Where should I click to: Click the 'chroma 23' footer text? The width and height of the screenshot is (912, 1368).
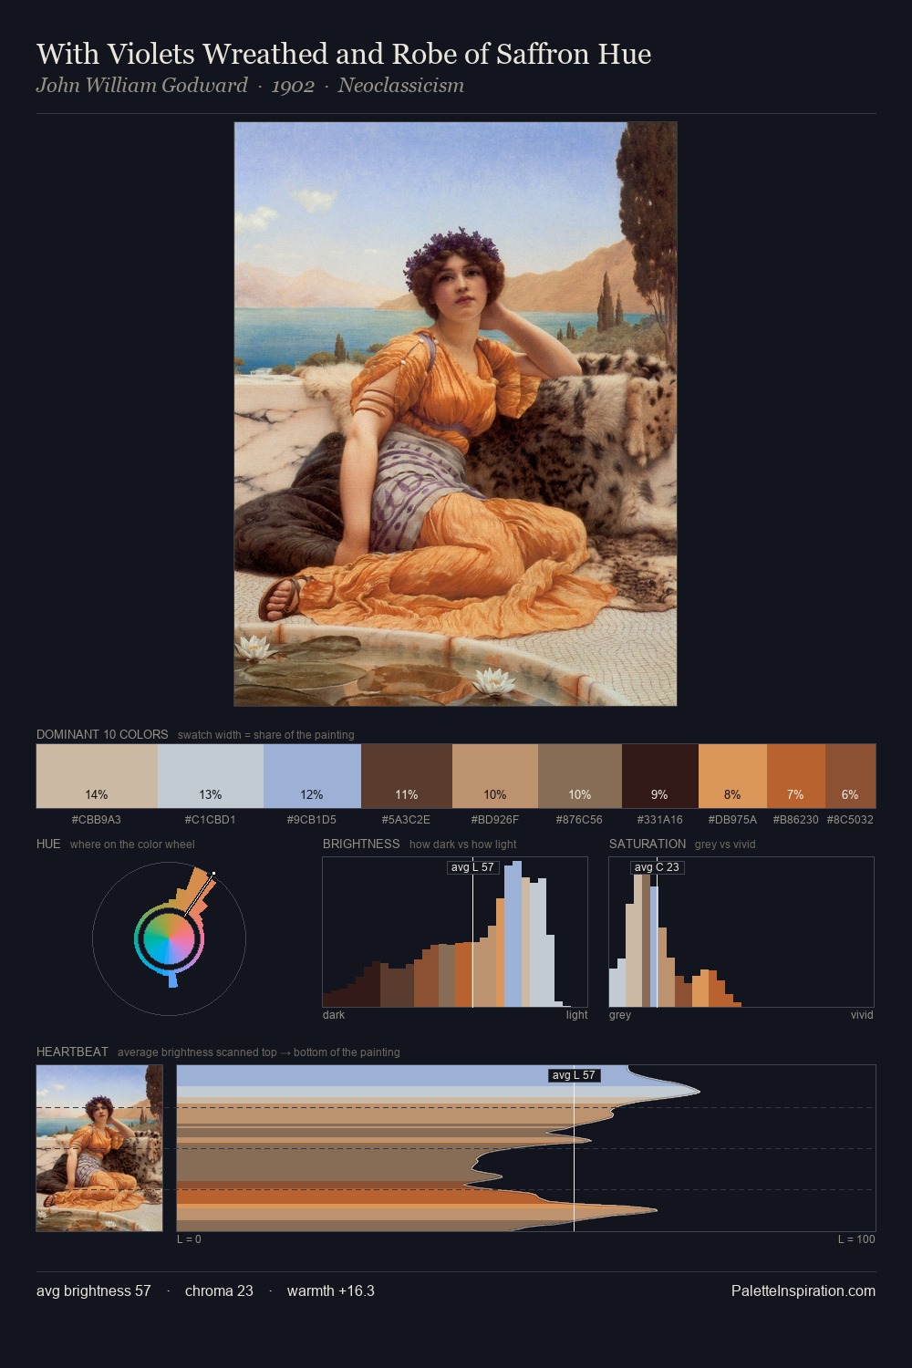pyautogui.click(x=219, y=1291)
